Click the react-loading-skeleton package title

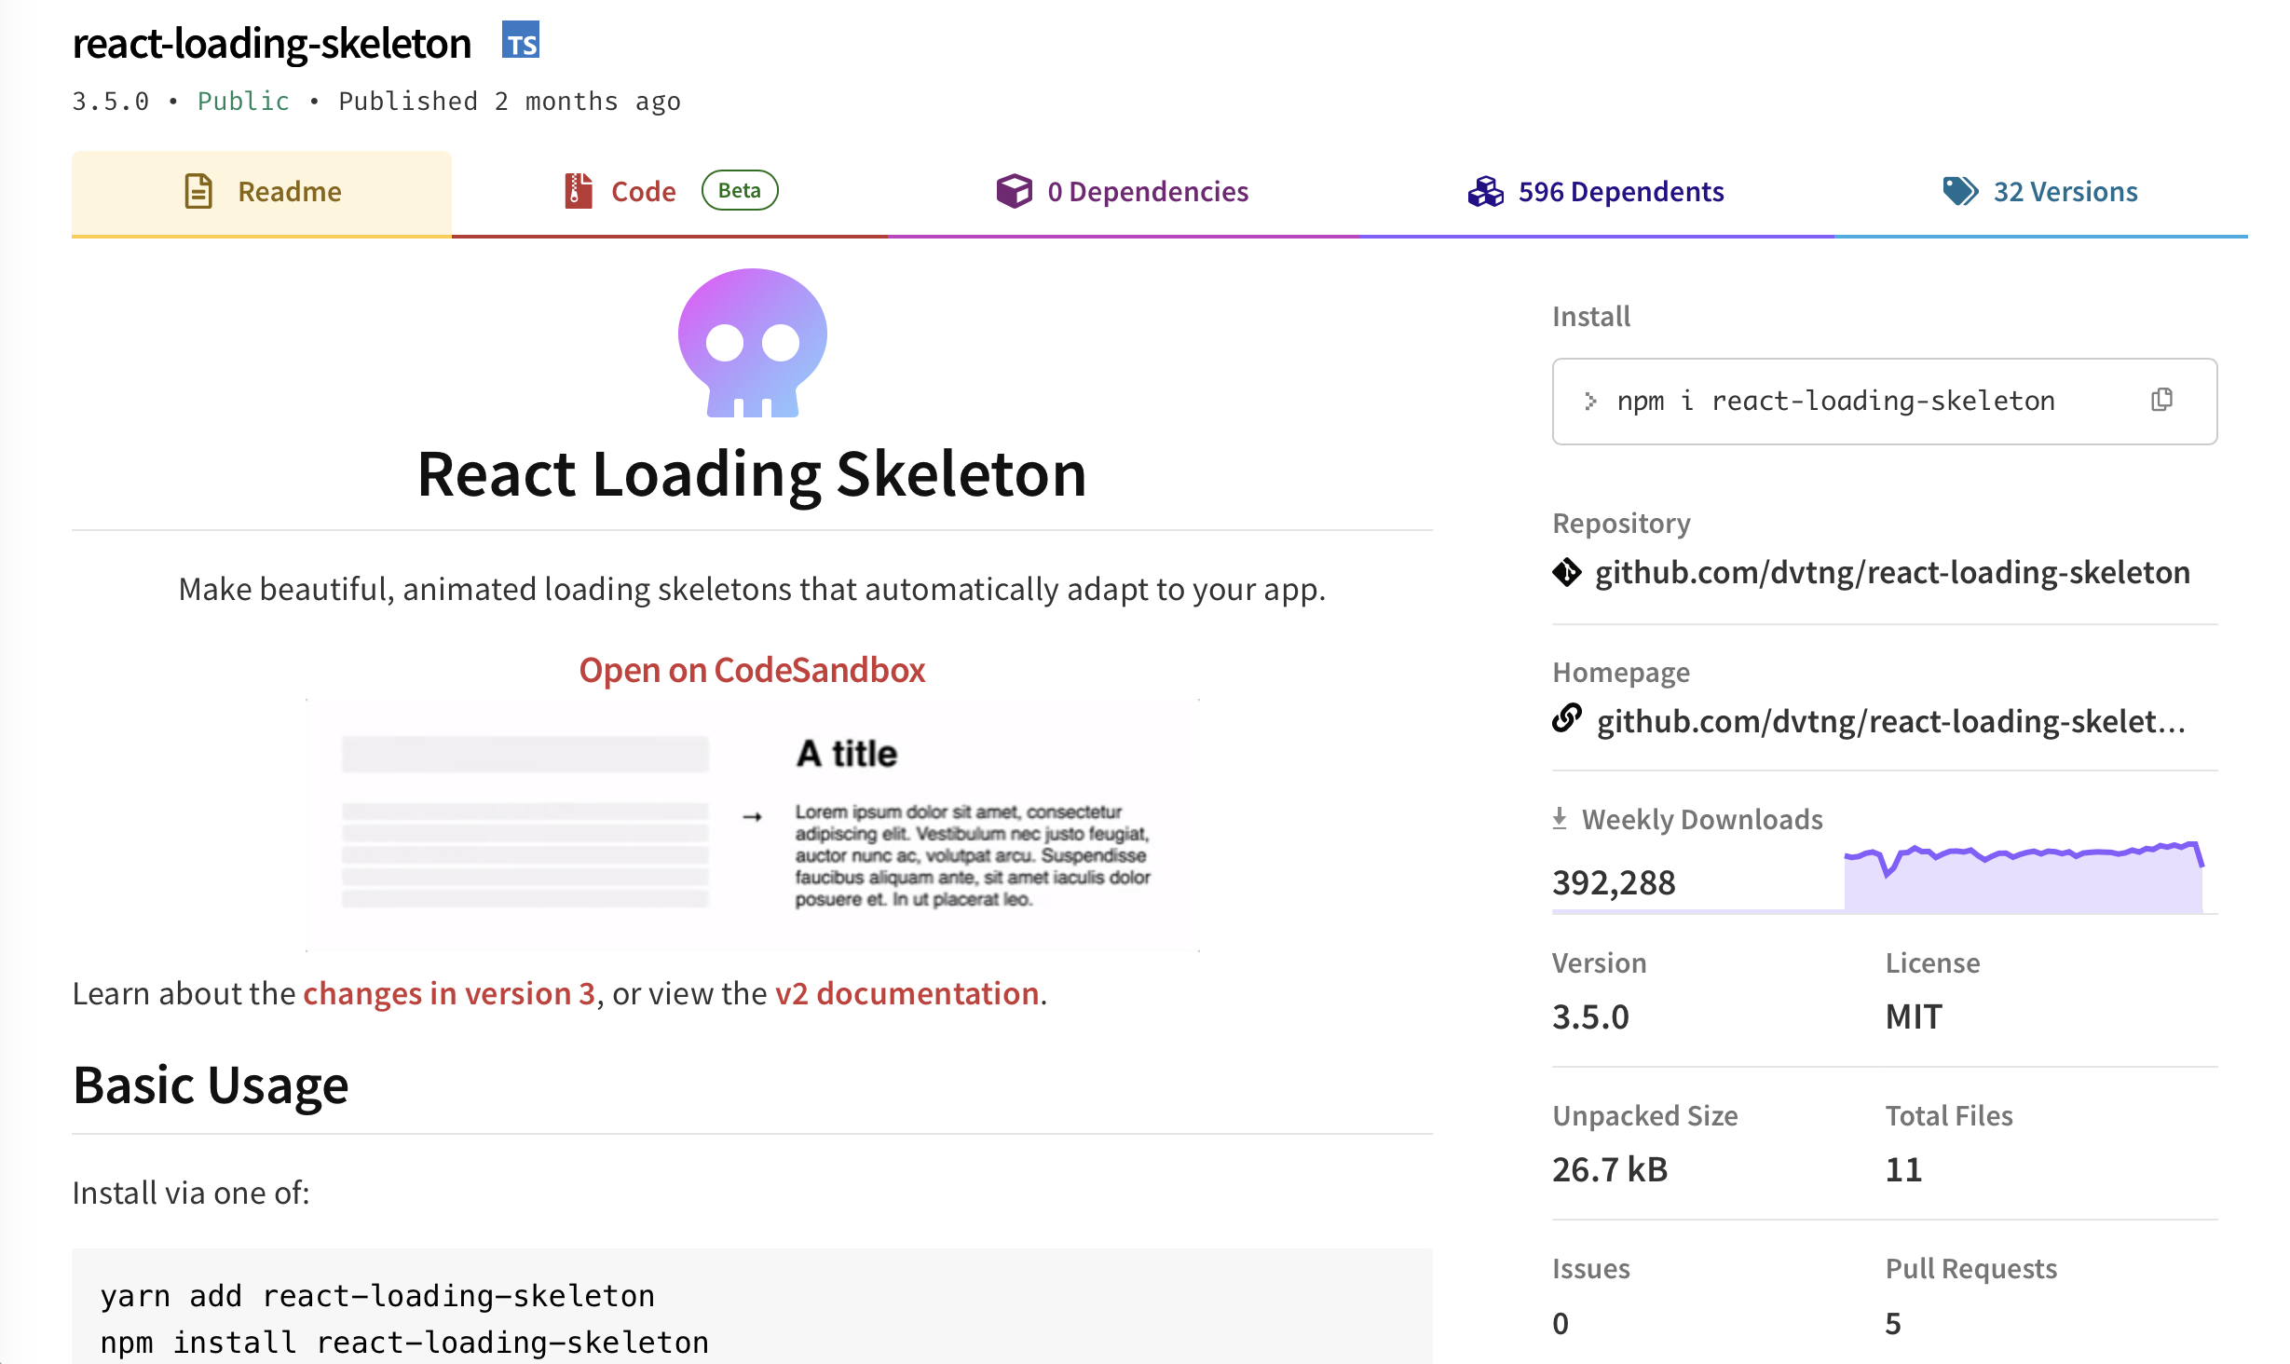click(x=272, y=43)
